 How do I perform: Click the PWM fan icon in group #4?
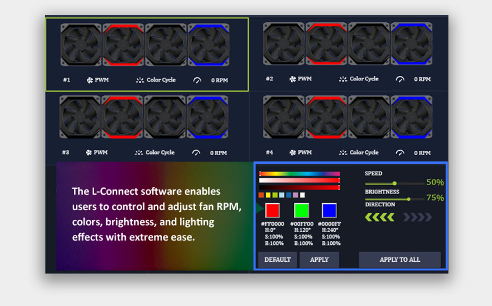[x=293, y=153]
